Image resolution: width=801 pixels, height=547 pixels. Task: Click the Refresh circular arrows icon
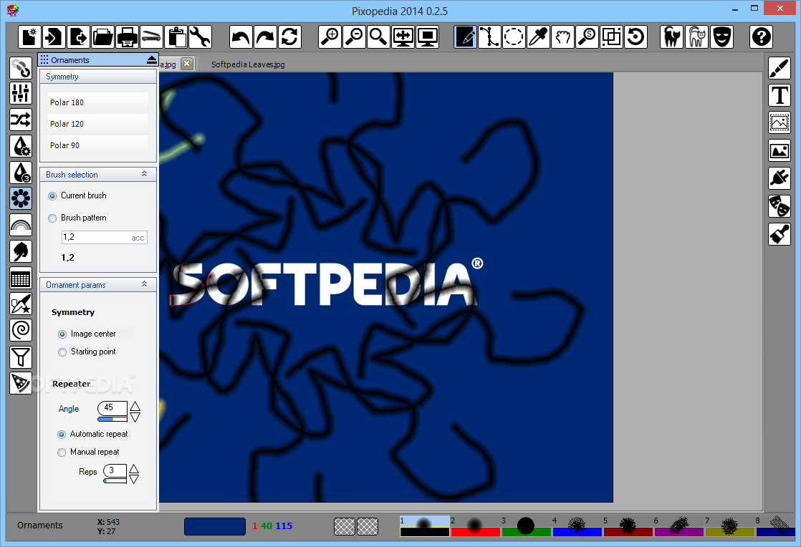pos(289,37)
